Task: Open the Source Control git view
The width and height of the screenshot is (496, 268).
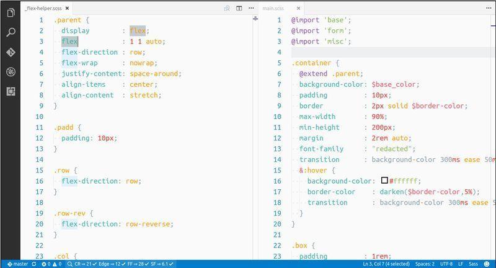Action: tap(11, 52)
